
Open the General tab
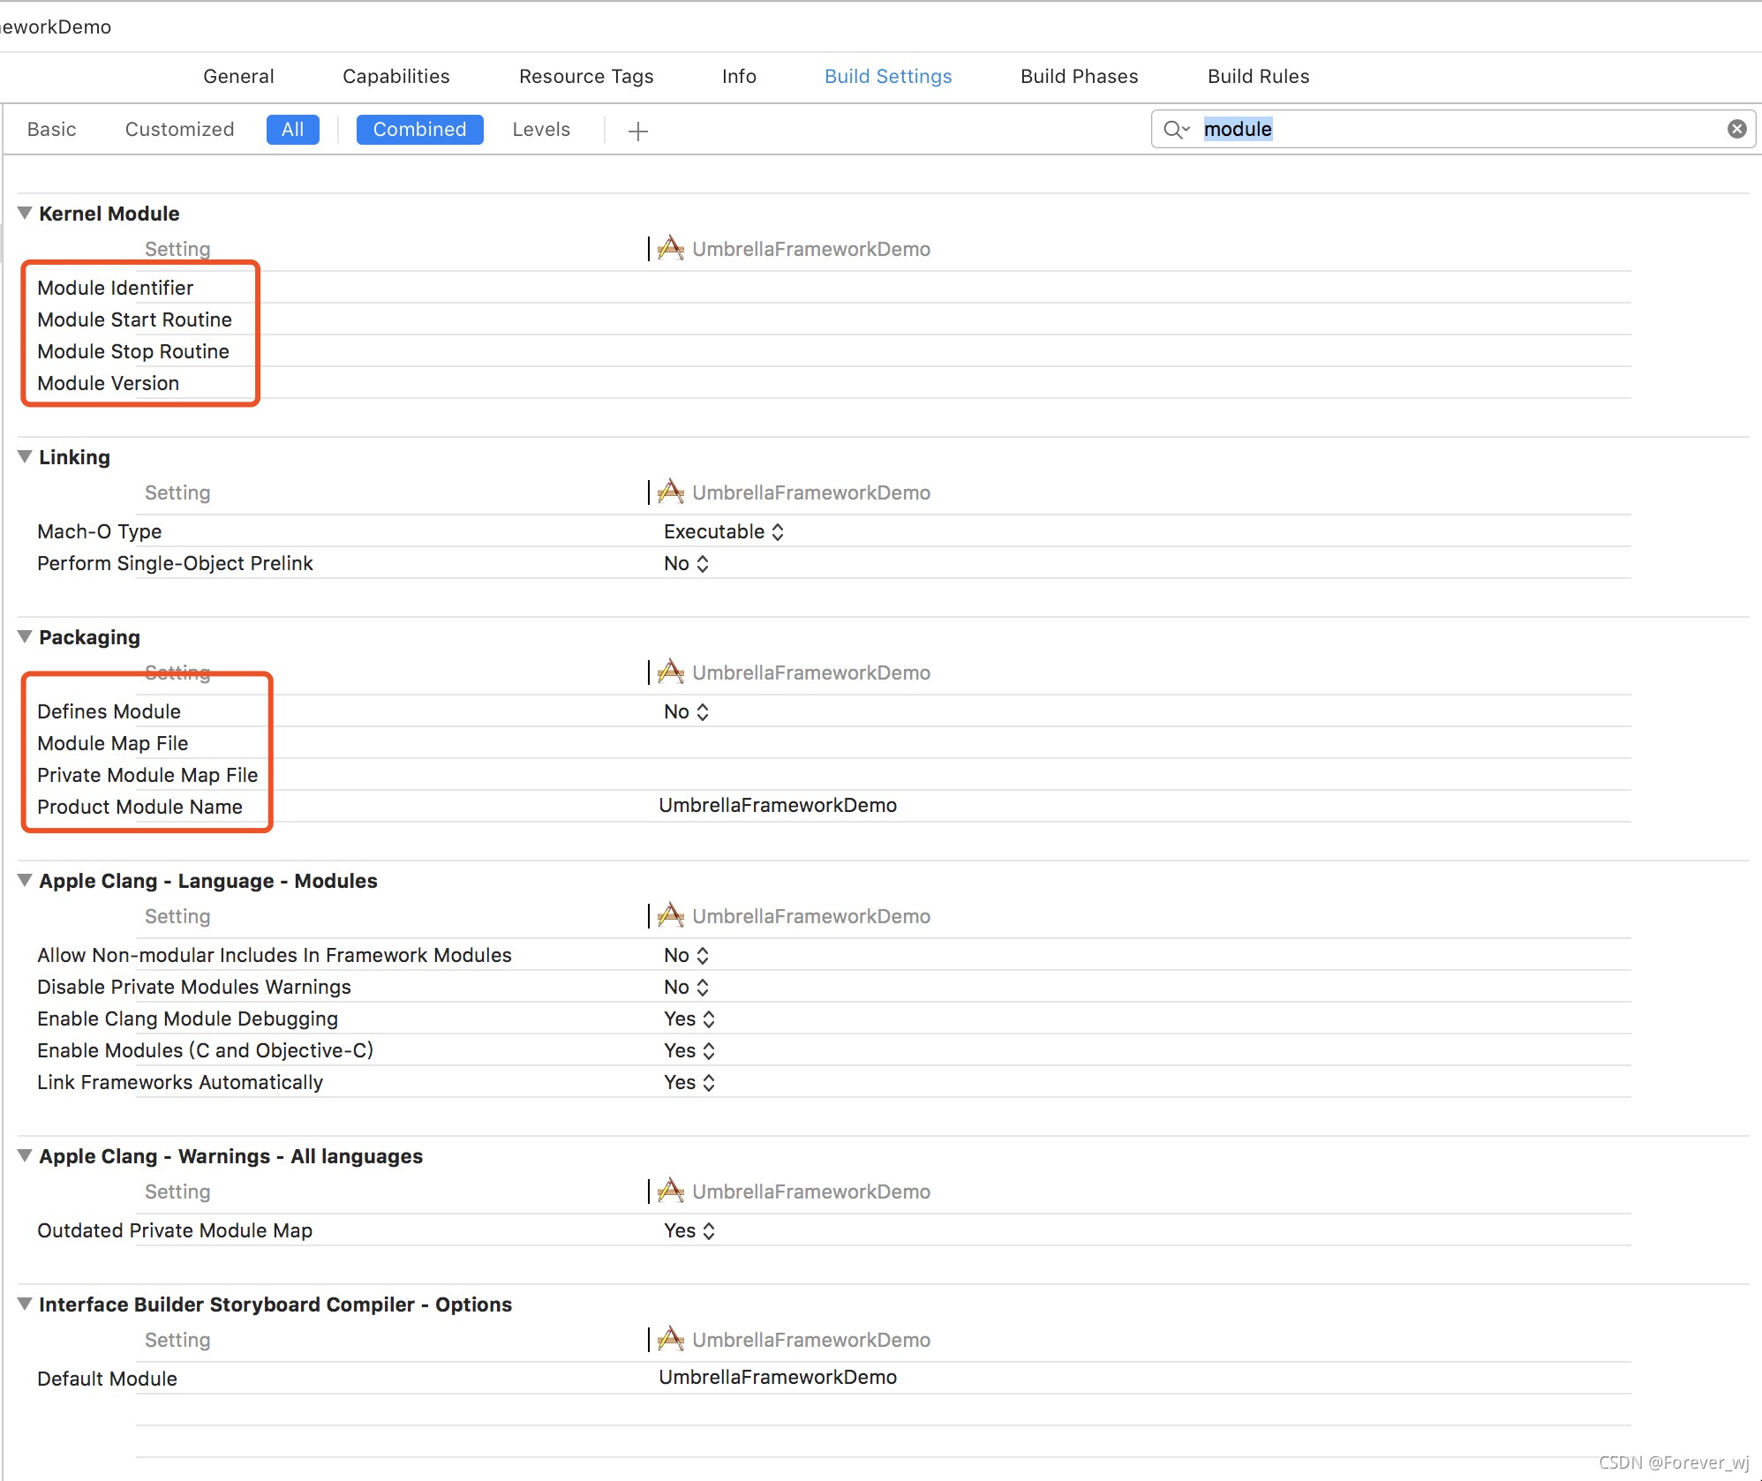tap(238, 77)
